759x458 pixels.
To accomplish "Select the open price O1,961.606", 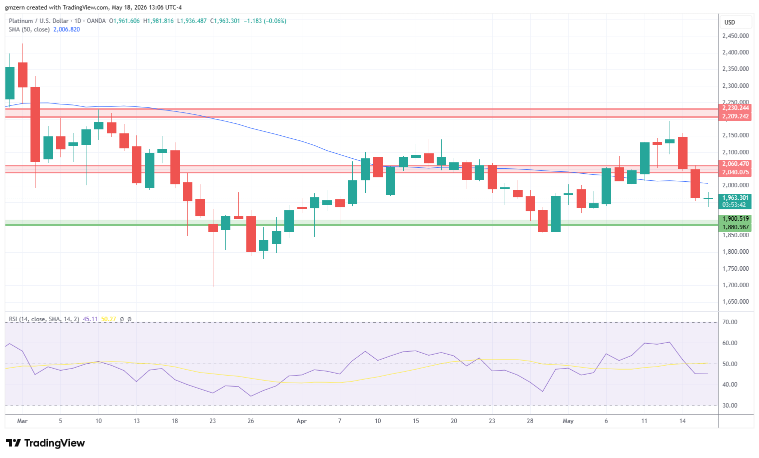I will [x=124, y=21].
